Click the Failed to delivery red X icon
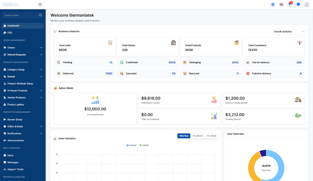Image resolution: width=313 pixels, height=181 pixels. (x=248, y=73)
